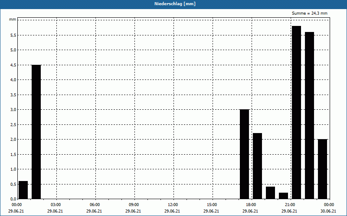Image resolution: width=347 pixels, height=216 pixels.
Task: Click the Niederschlag [mm] chart title
Action: point(173,4)
